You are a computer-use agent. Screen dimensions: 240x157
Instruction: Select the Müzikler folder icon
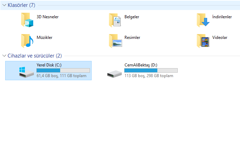tap(27, 41)
